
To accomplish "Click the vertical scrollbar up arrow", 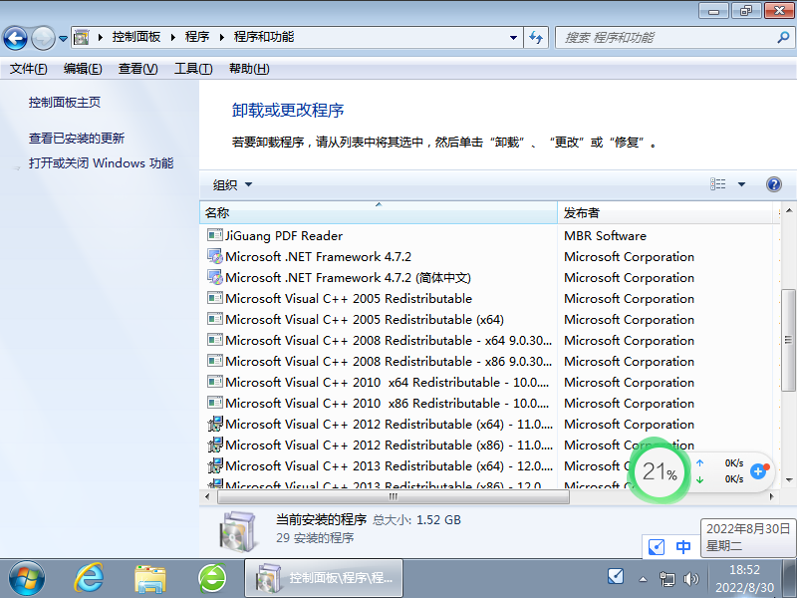I will [x=788, y=210].
